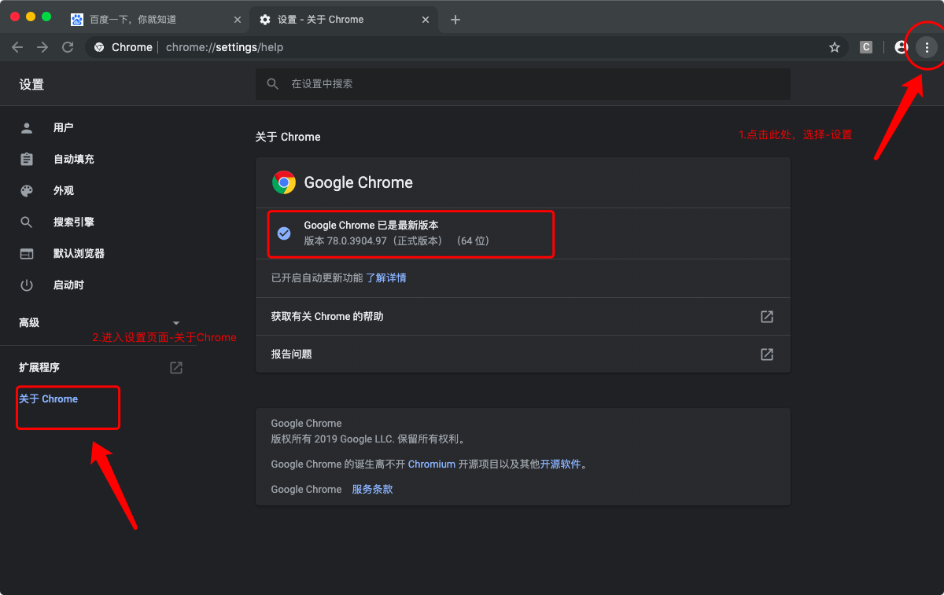Click external-link icon on Chrome help row
This screenshot has height=595, width=944.
pyautogui.click(x=766, y=317)
